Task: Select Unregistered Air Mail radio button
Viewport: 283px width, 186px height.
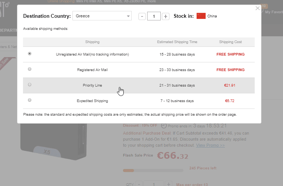Action: [29, 54]
